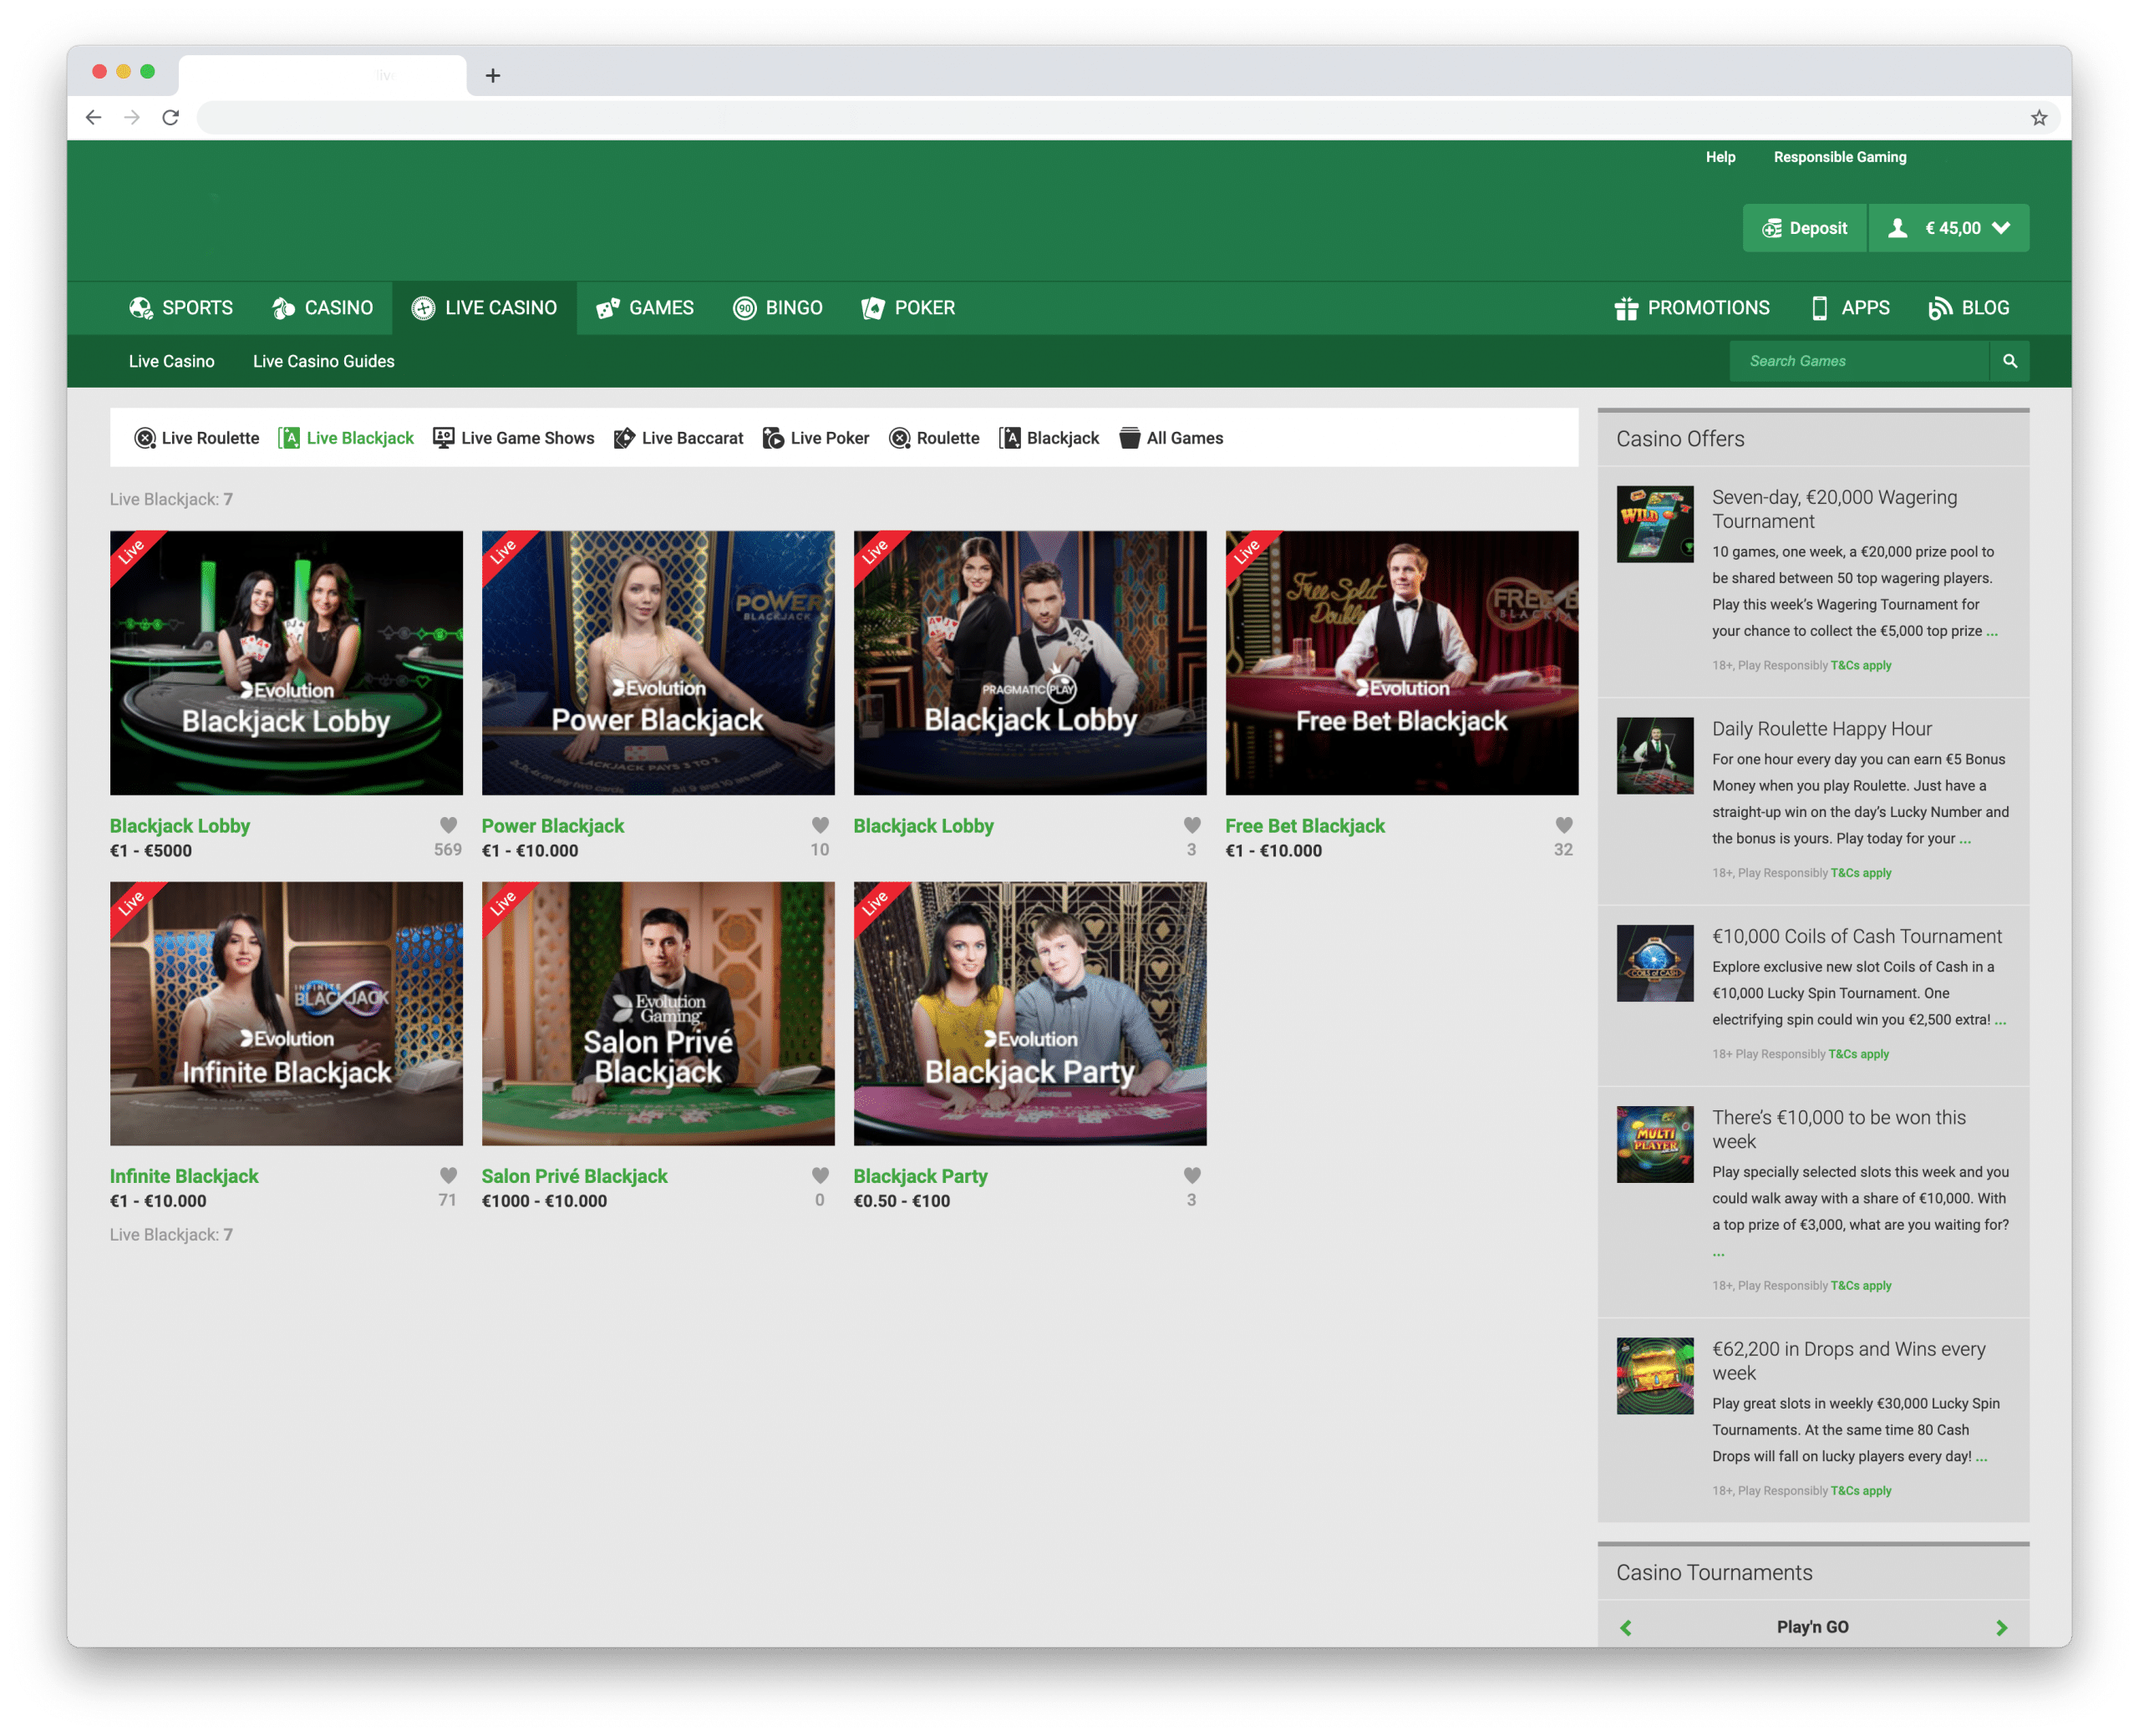The height and width of the screenshot is (1736, 2139).
Task: Favorite Salon Privé Blackjack using its heart
Action: tap(820, 1175)
